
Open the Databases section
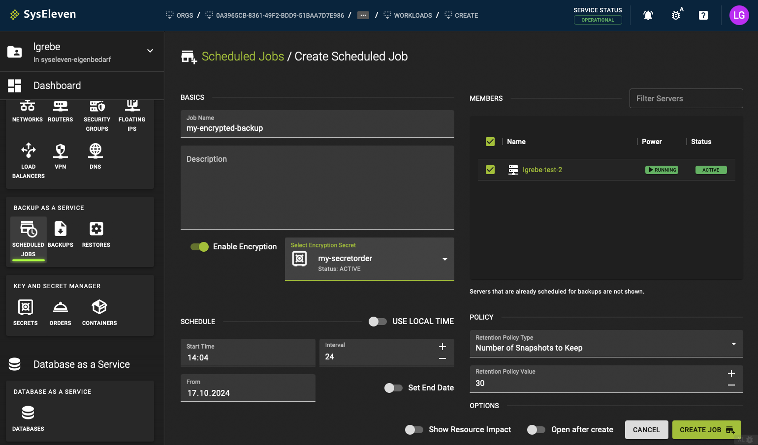pyautogui.click(x=28, y=418)
